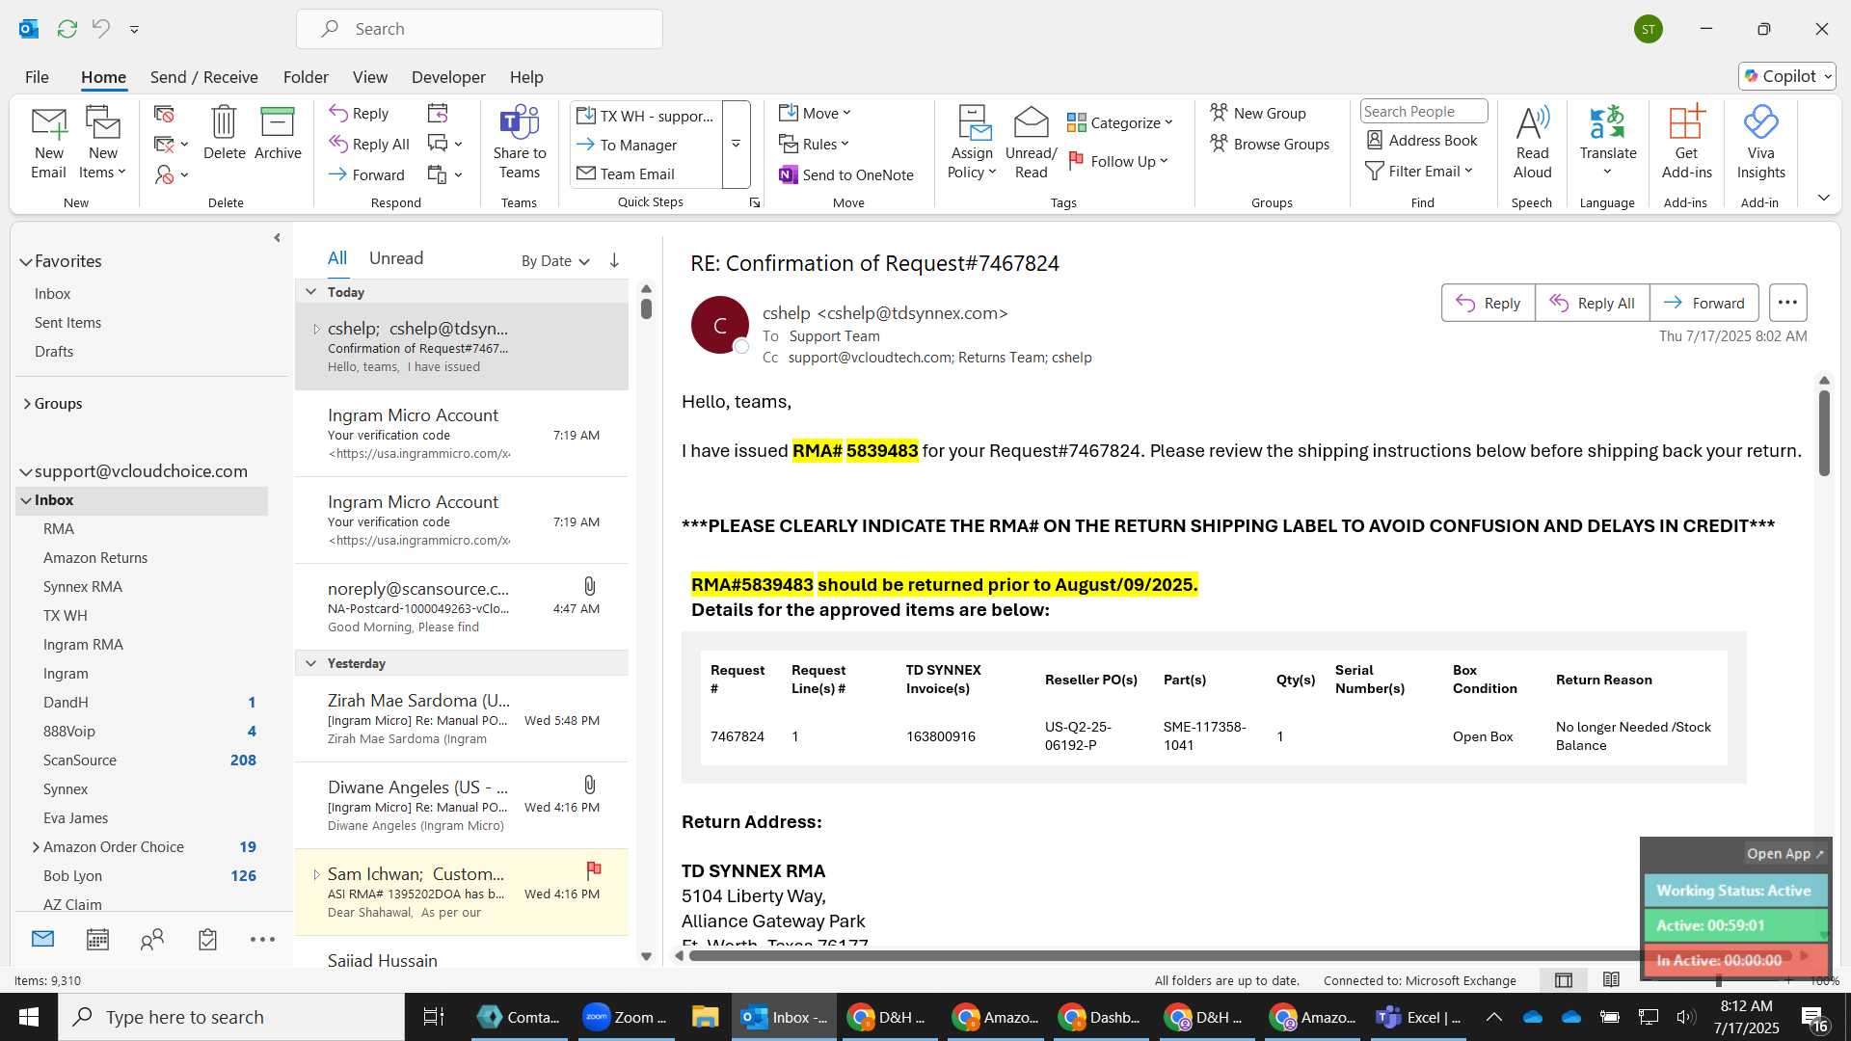1851x1041 pixels.
Task: Open Task View on the taskbar
Action: click(434, 1017)
